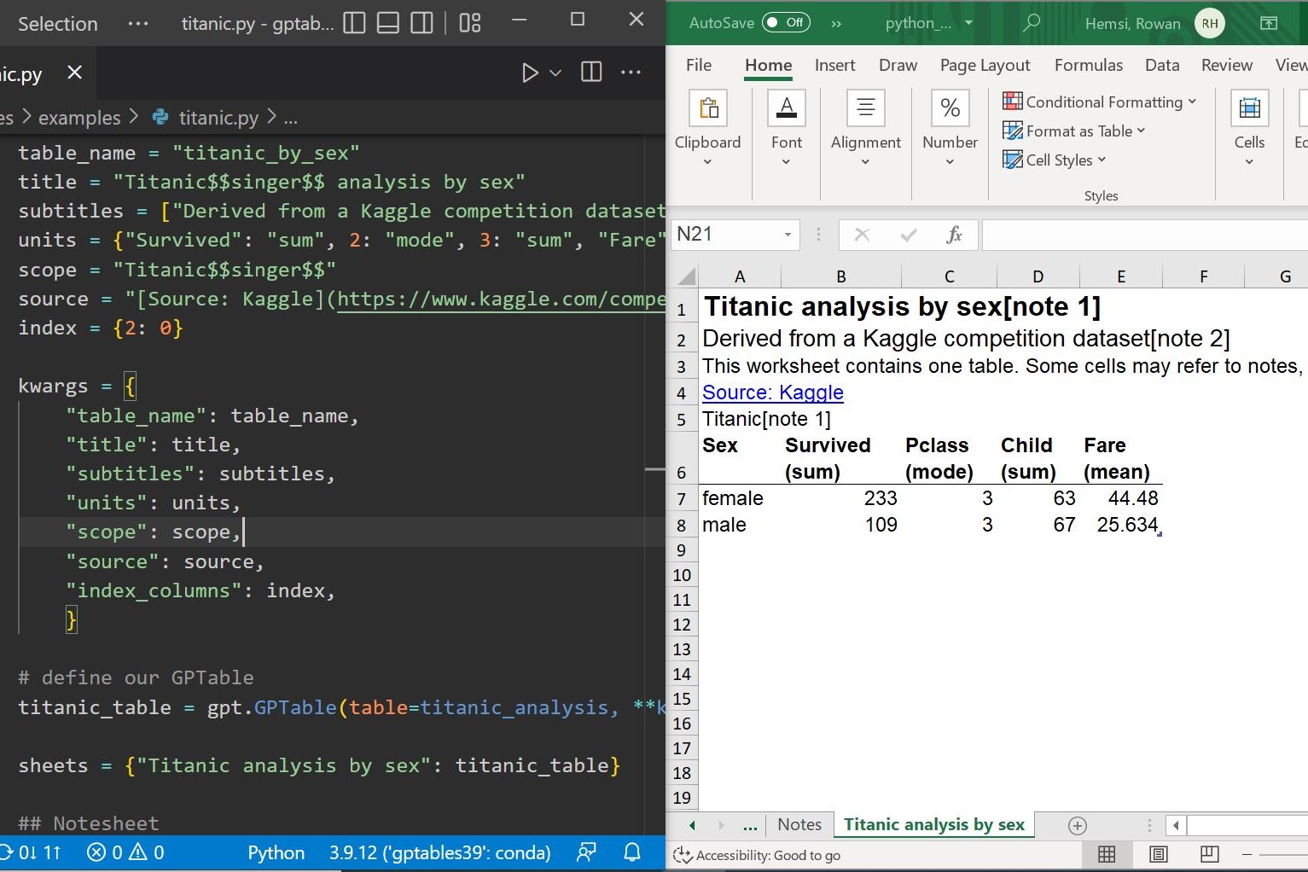Expand Conditional Formatting dropdown
Viewport: 1308px width, 872px height.
tap(1102, 102)
